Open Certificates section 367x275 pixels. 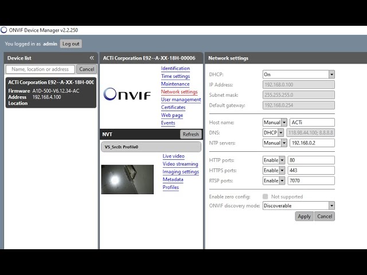click(x=173, y=107)
